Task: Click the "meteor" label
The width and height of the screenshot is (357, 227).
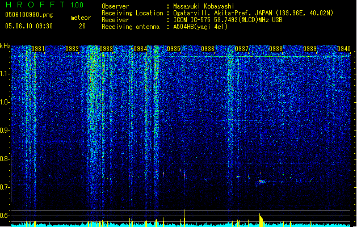Action: [81, 18]
